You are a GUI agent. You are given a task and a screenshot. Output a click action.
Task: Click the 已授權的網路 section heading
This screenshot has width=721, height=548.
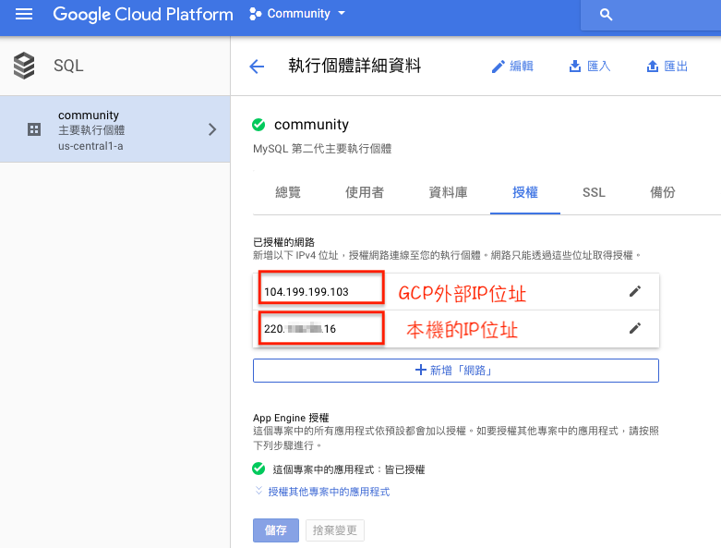[x=283, y=242]
